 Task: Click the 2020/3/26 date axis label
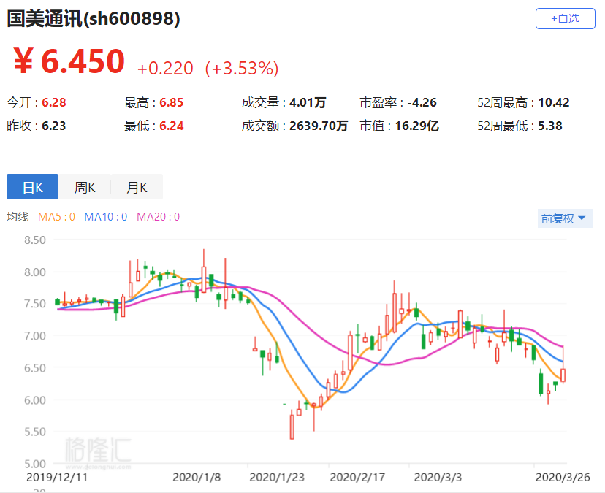563,477
